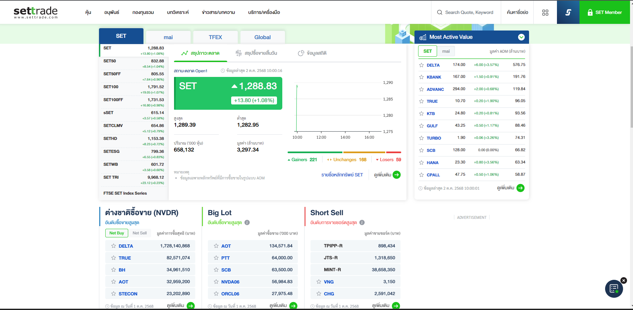The height and width of the screenshot is (310, 633).
Task: Switch Most Active list to mai
Action: click(446, 51)
